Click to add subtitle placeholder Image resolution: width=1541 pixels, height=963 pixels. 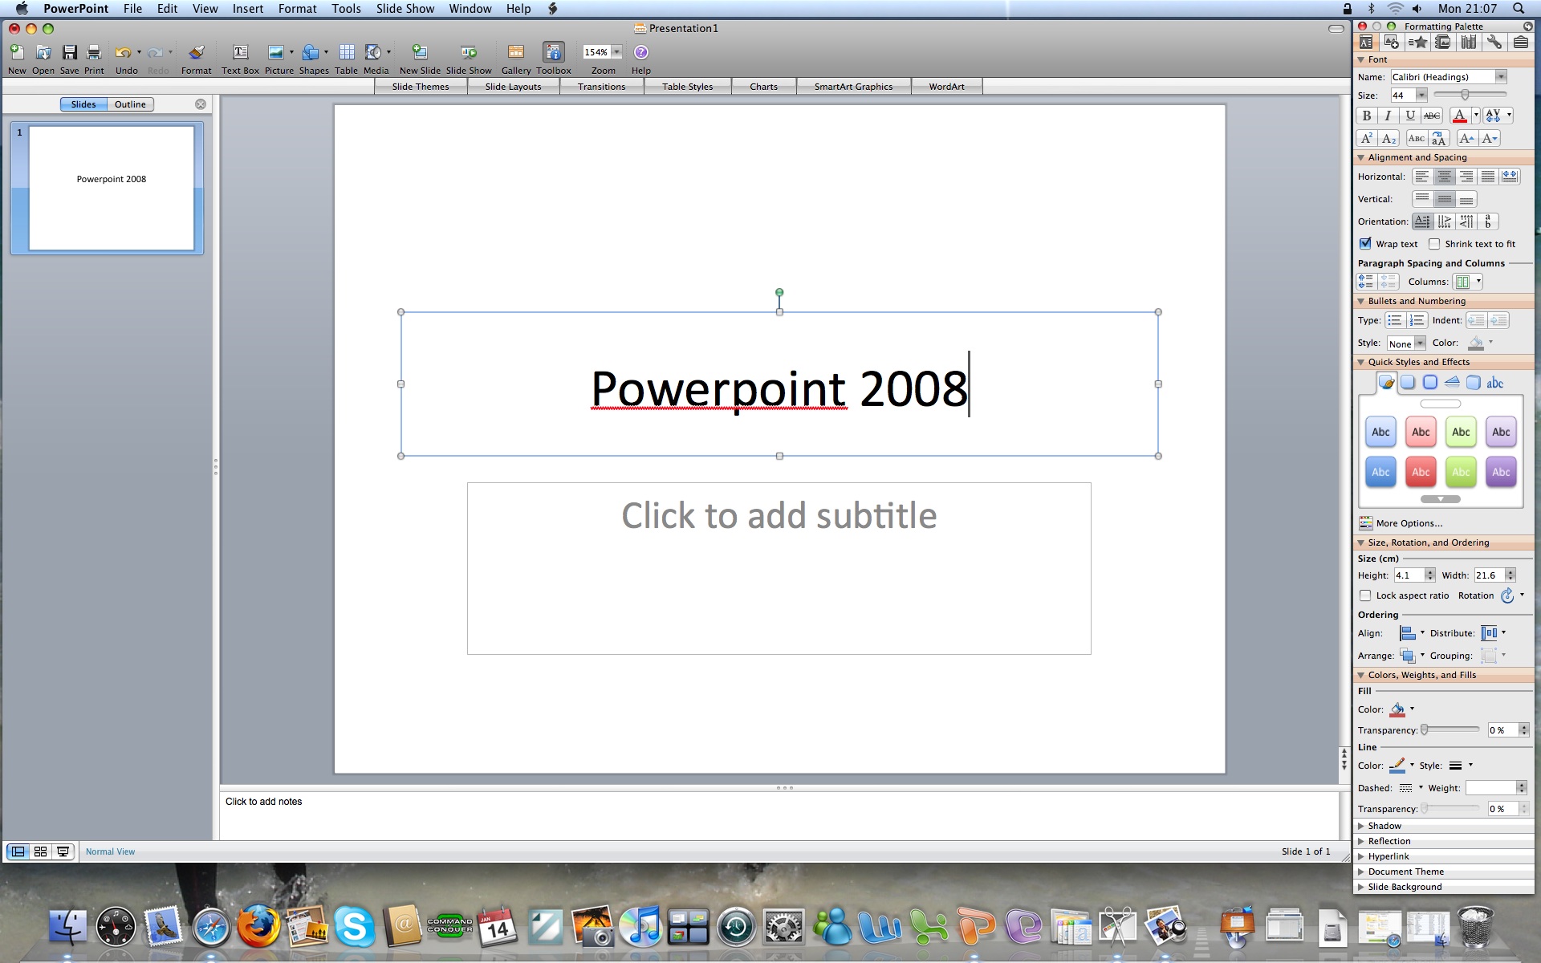(779, 568)
